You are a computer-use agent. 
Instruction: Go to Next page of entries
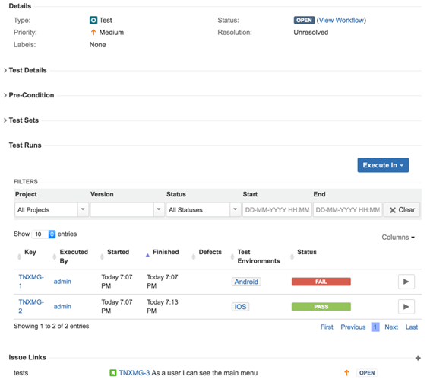[391, 327]
